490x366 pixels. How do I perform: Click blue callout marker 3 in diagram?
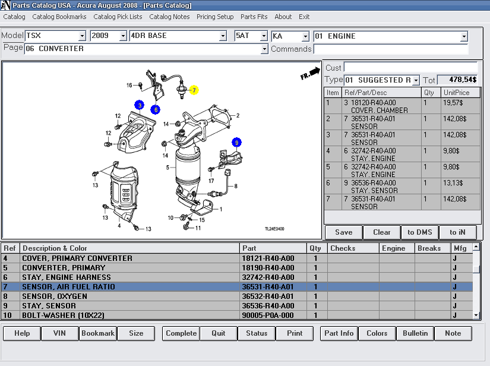[139, 105]
